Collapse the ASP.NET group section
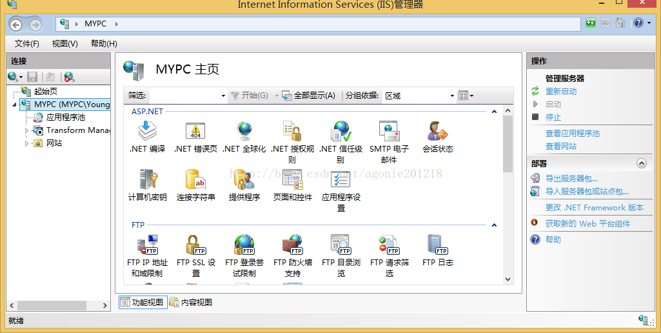661x333 pixels. 494,112
